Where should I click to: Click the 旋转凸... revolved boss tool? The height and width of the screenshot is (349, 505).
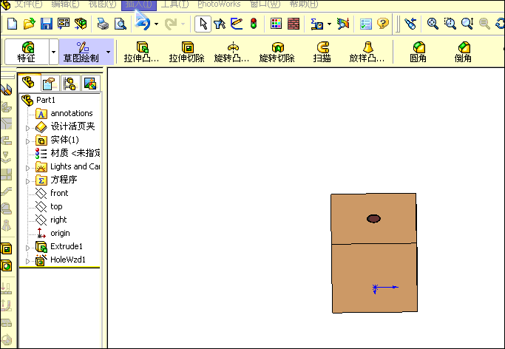pos(232,52)
